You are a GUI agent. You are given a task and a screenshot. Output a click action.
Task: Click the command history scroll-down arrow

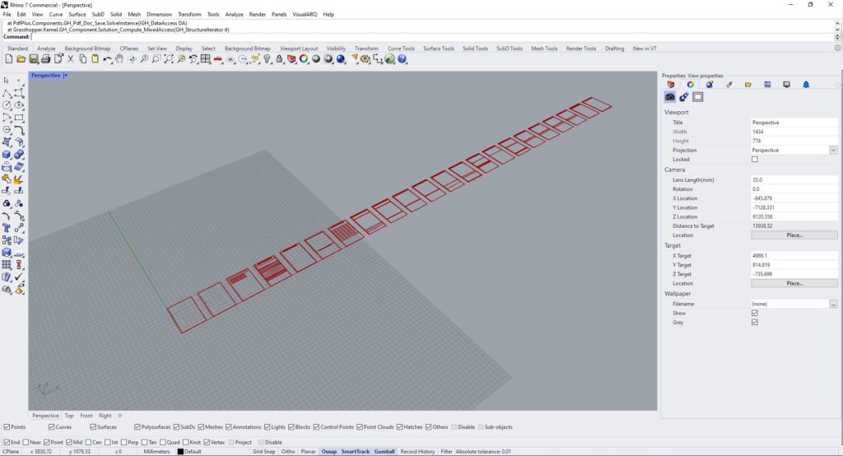[x=837, y=30]
